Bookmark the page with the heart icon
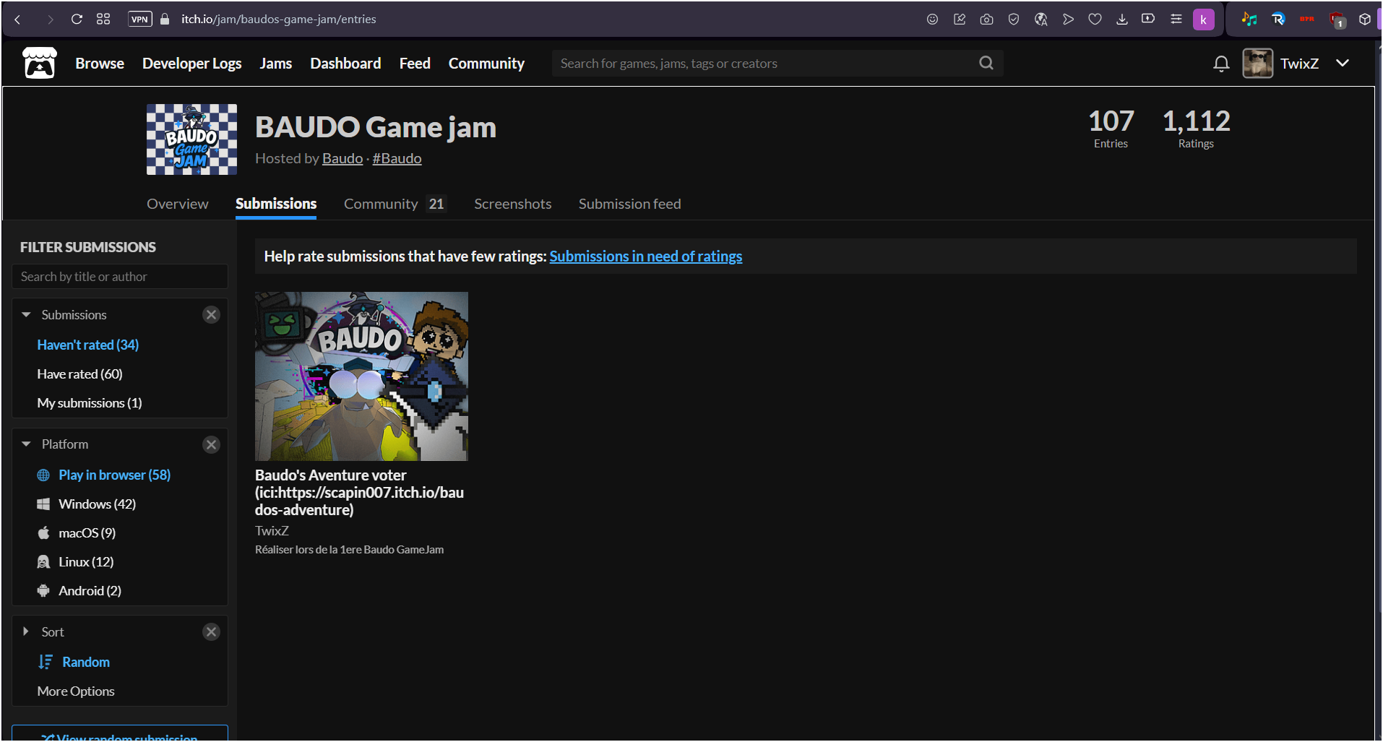Viewport: 1383px width, 742px height. tap(1095, 20)
